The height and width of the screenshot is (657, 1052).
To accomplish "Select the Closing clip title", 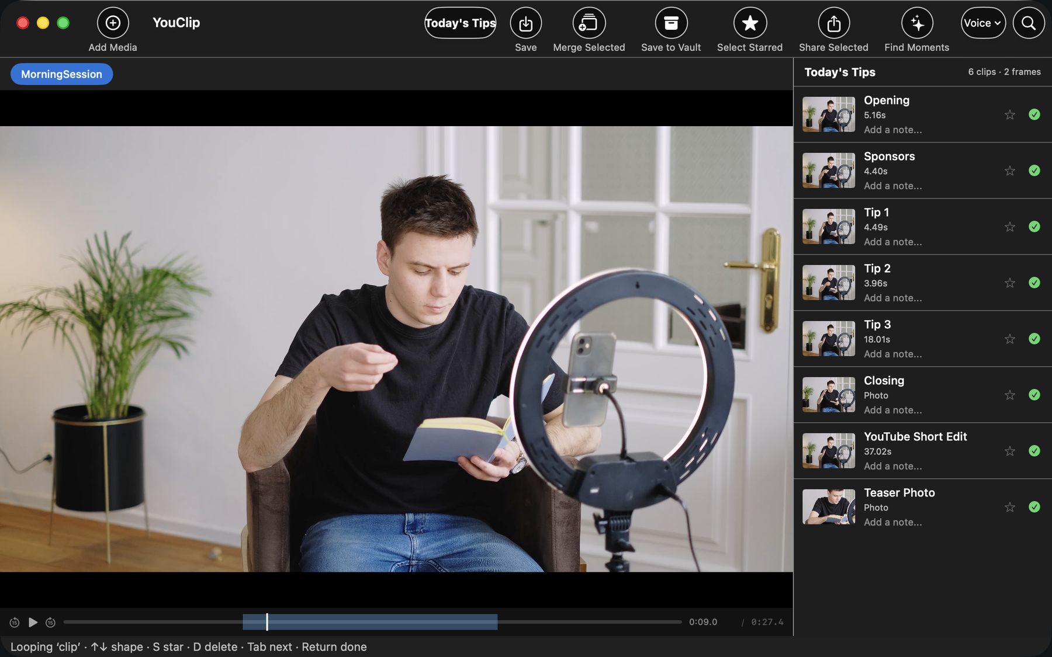I will pyautogui.click(x=884, y=381).
